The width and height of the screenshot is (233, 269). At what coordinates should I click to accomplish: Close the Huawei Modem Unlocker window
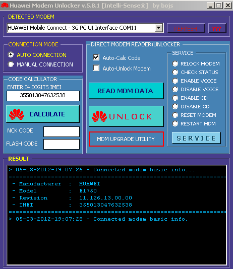click(228, 6)
